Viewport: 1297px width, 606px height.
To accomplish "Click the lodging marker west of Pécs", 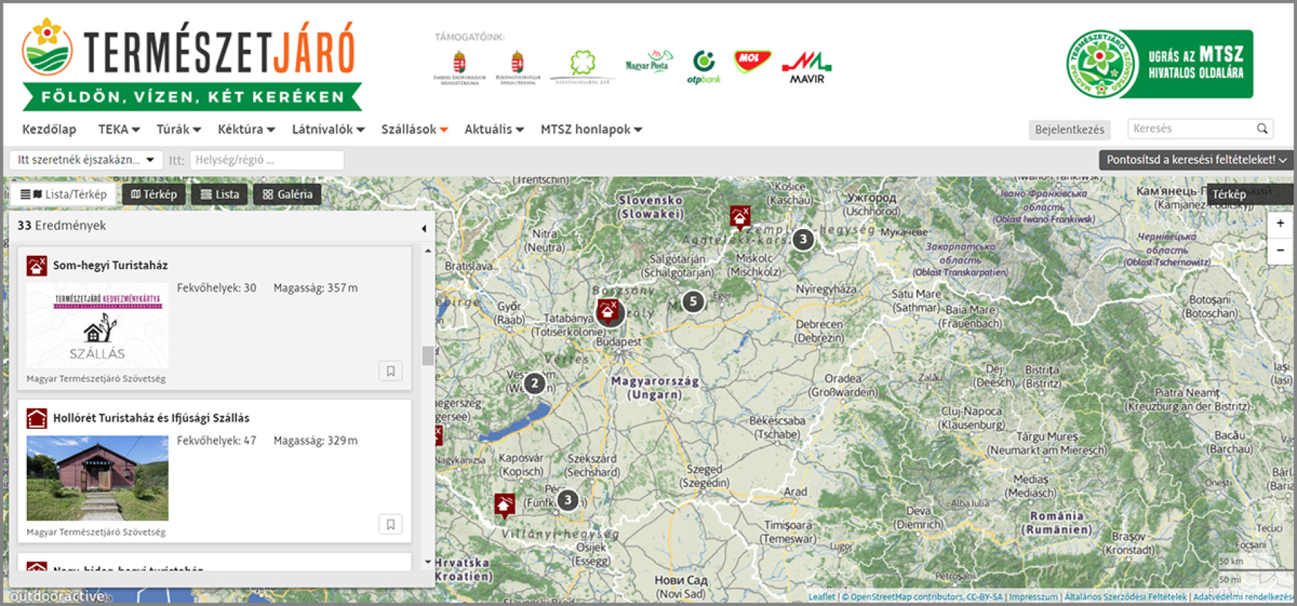I will click(x=504, y=505).
